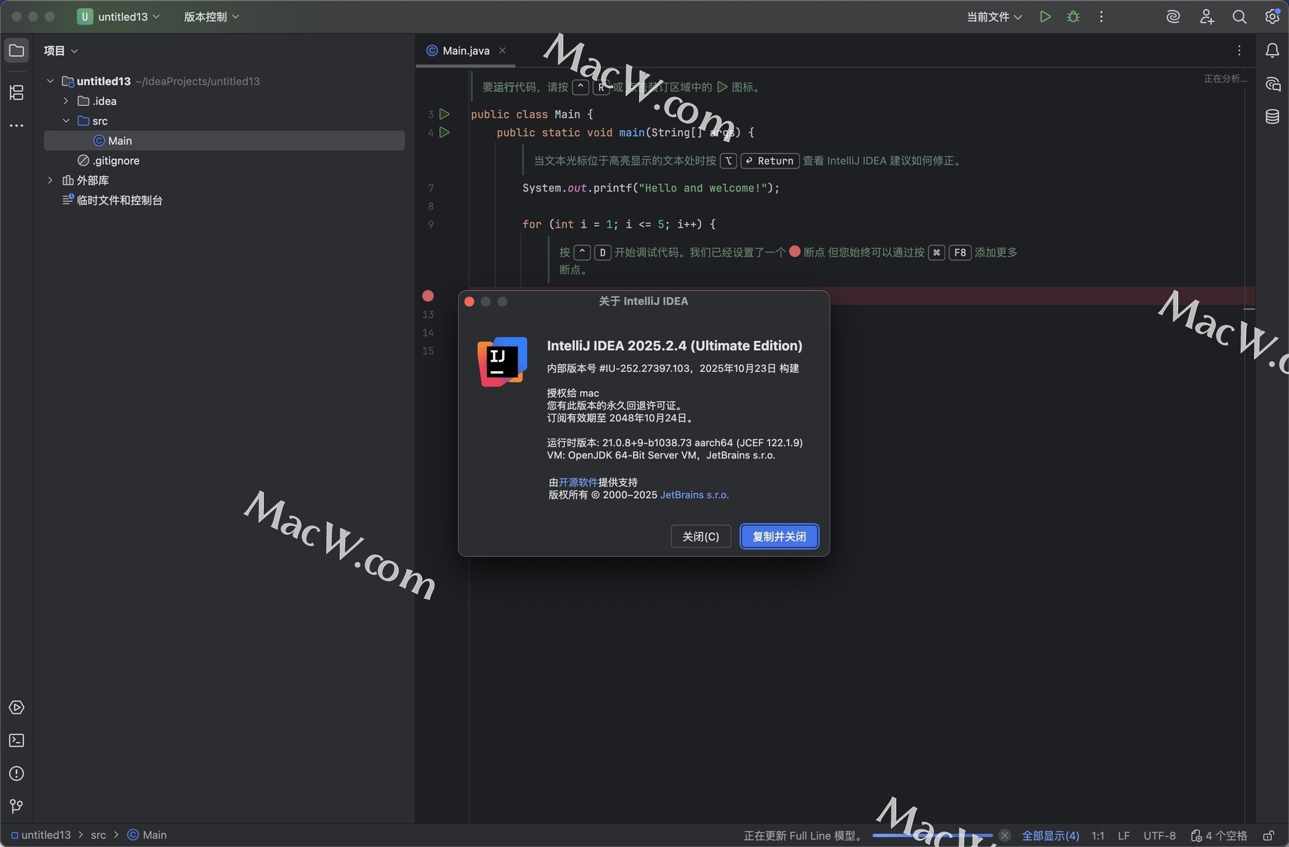The image size is (1289, 847).
Task: Open the Notifications bell icon
Action: click(x=1272, y=50)
